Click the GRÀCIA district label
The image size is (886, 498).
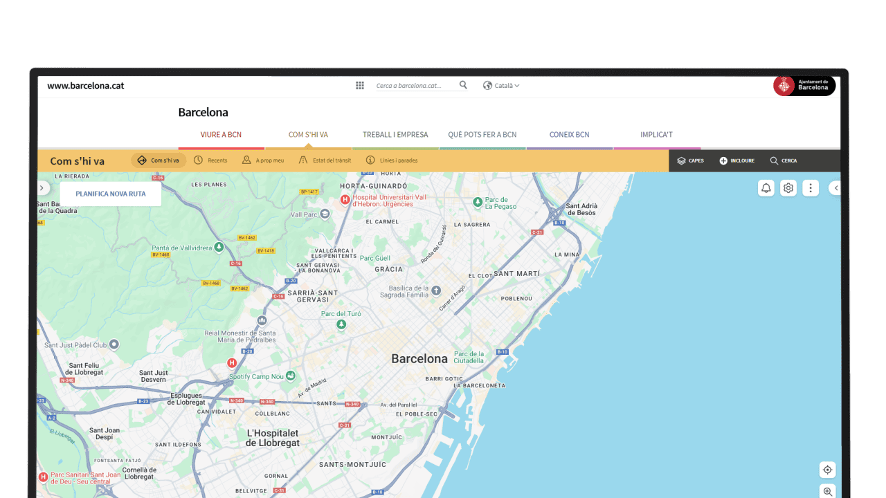[388, 269]
